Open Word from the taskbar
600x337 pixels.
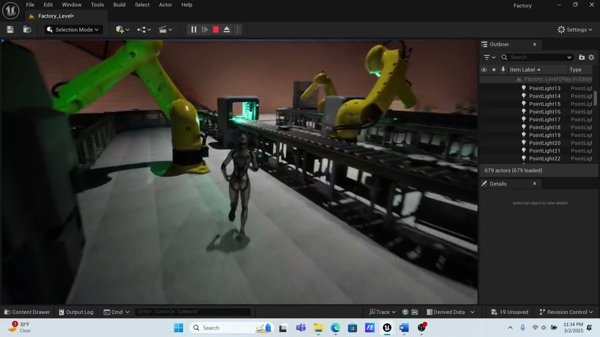click(x=404, y=328)
